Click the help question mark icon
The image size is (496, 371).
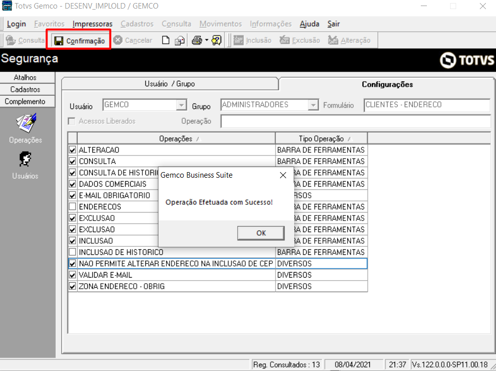(216, 40)
